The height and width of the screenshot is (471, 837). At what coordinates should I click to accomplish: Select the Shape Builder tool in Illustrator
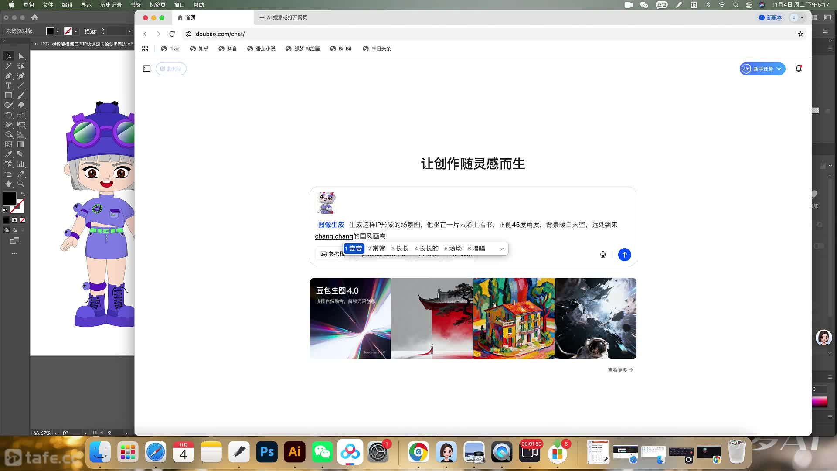pos(8,135)
